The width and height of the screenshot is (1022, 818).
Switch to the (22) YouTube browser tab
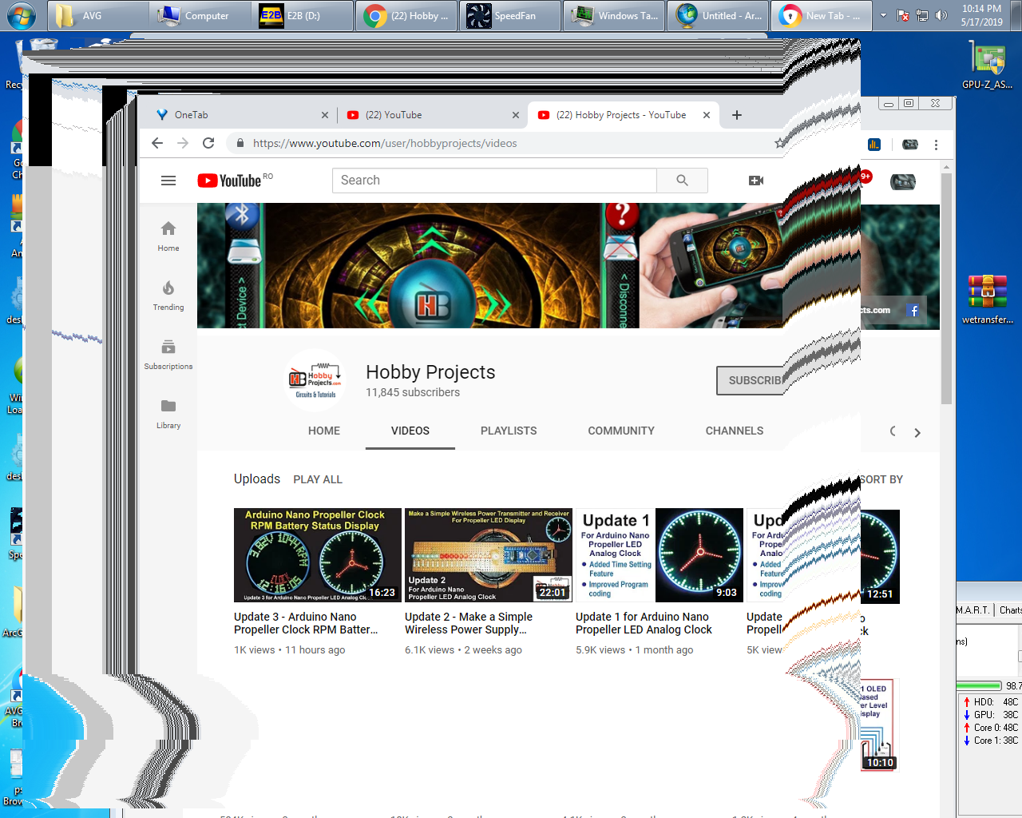point(431,115)
